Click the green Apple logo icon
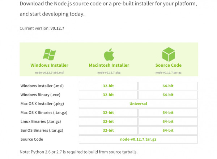217x159 pixels. coord(109,54)
